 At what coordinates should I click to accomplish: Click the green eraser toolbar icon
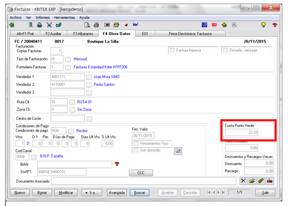(x=59, y=25)
